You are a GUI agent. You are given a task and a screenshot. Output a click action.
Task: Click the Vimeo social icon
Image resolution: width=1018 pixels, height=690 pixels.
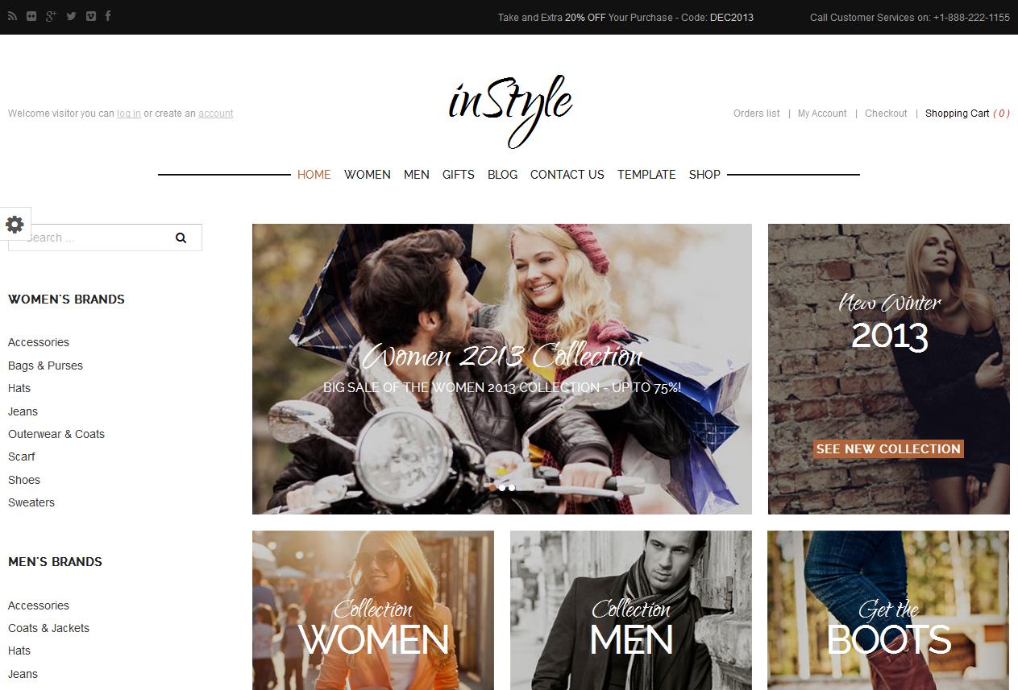[90, 16]
